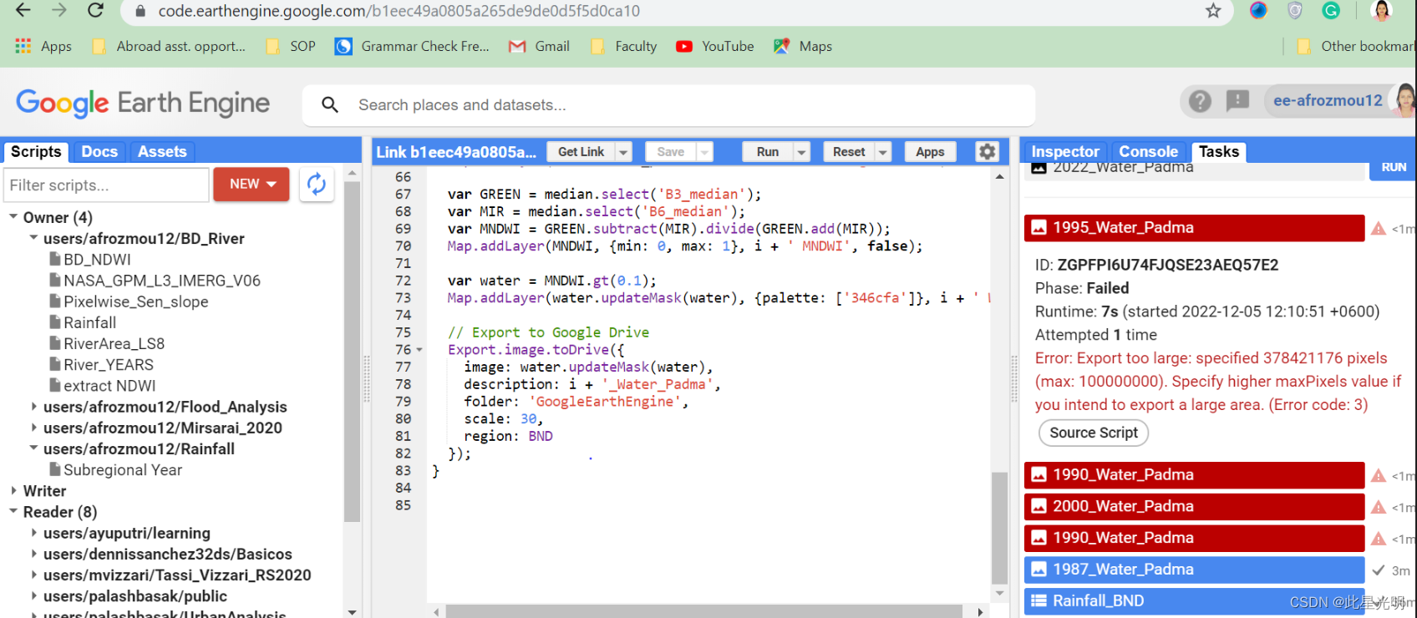The height and width of the screenshot is (618, 1417).
Task: Reload the Earth Engine page
Action: click(x=96, y=10)
